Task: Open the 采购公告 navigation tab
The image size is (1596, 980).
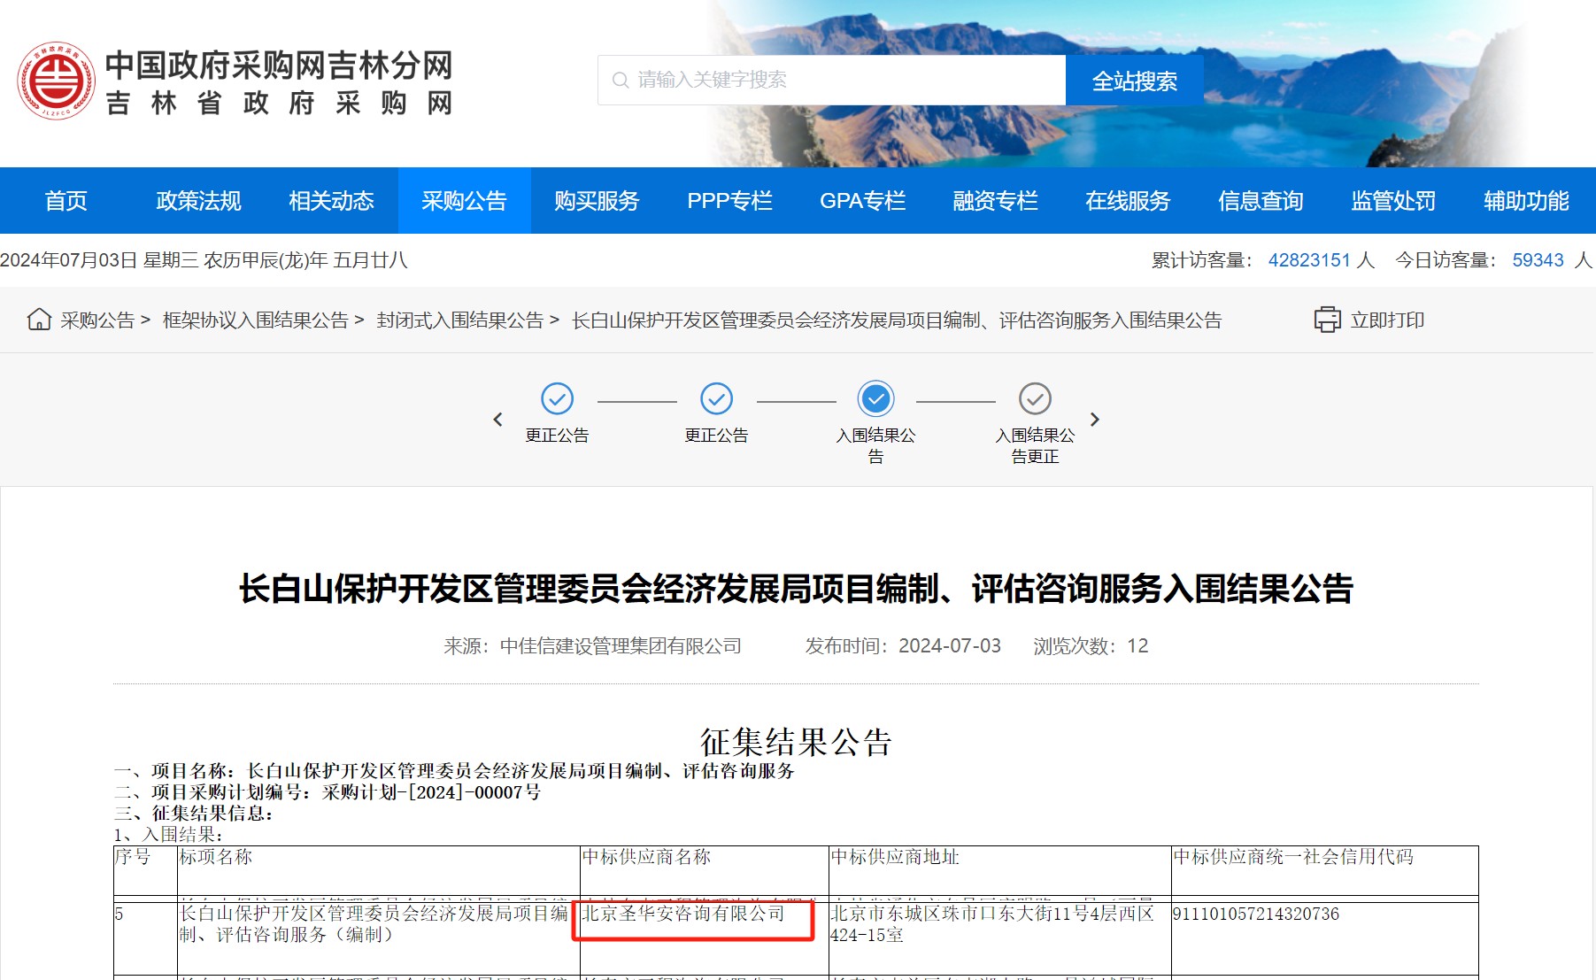Action: (464, 201)
